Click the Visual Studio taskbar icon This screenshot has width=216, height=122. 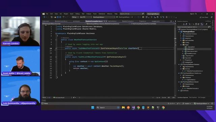[x=133, y=107]
